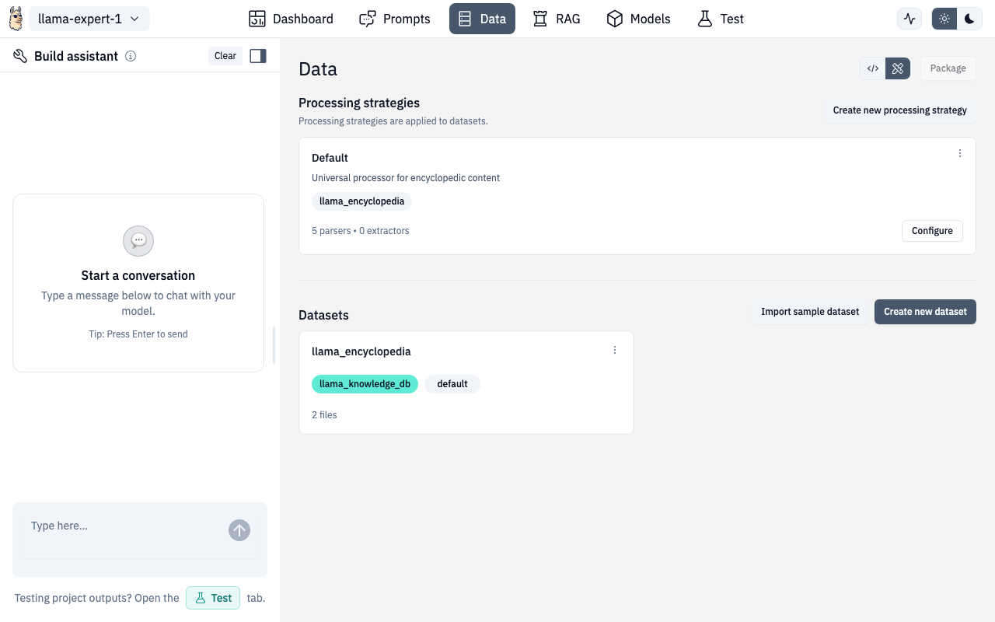The height and width of the screenshot is (622, 995).
Task: Open the RAG section
Action: [556, 19]
